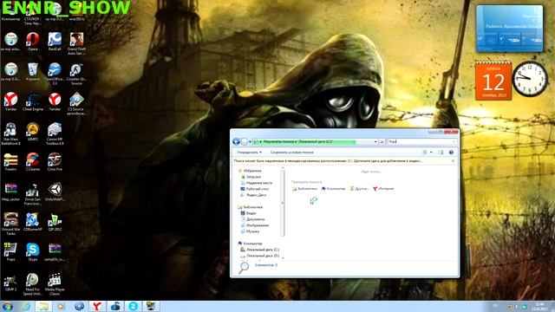Select the Canon MF Toolbox icon

tap(55, 133)
